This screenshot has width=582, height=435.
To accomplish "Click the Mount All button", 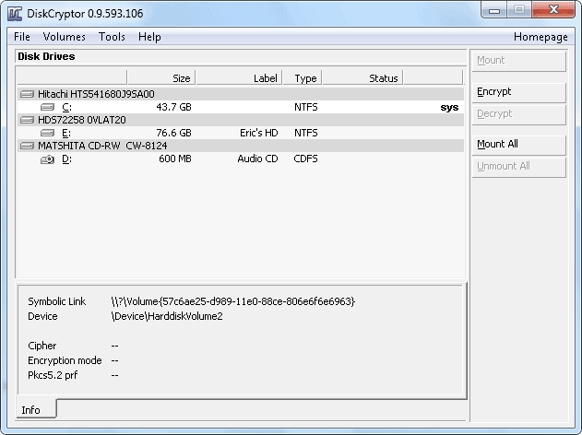I will tap(519, 145).
